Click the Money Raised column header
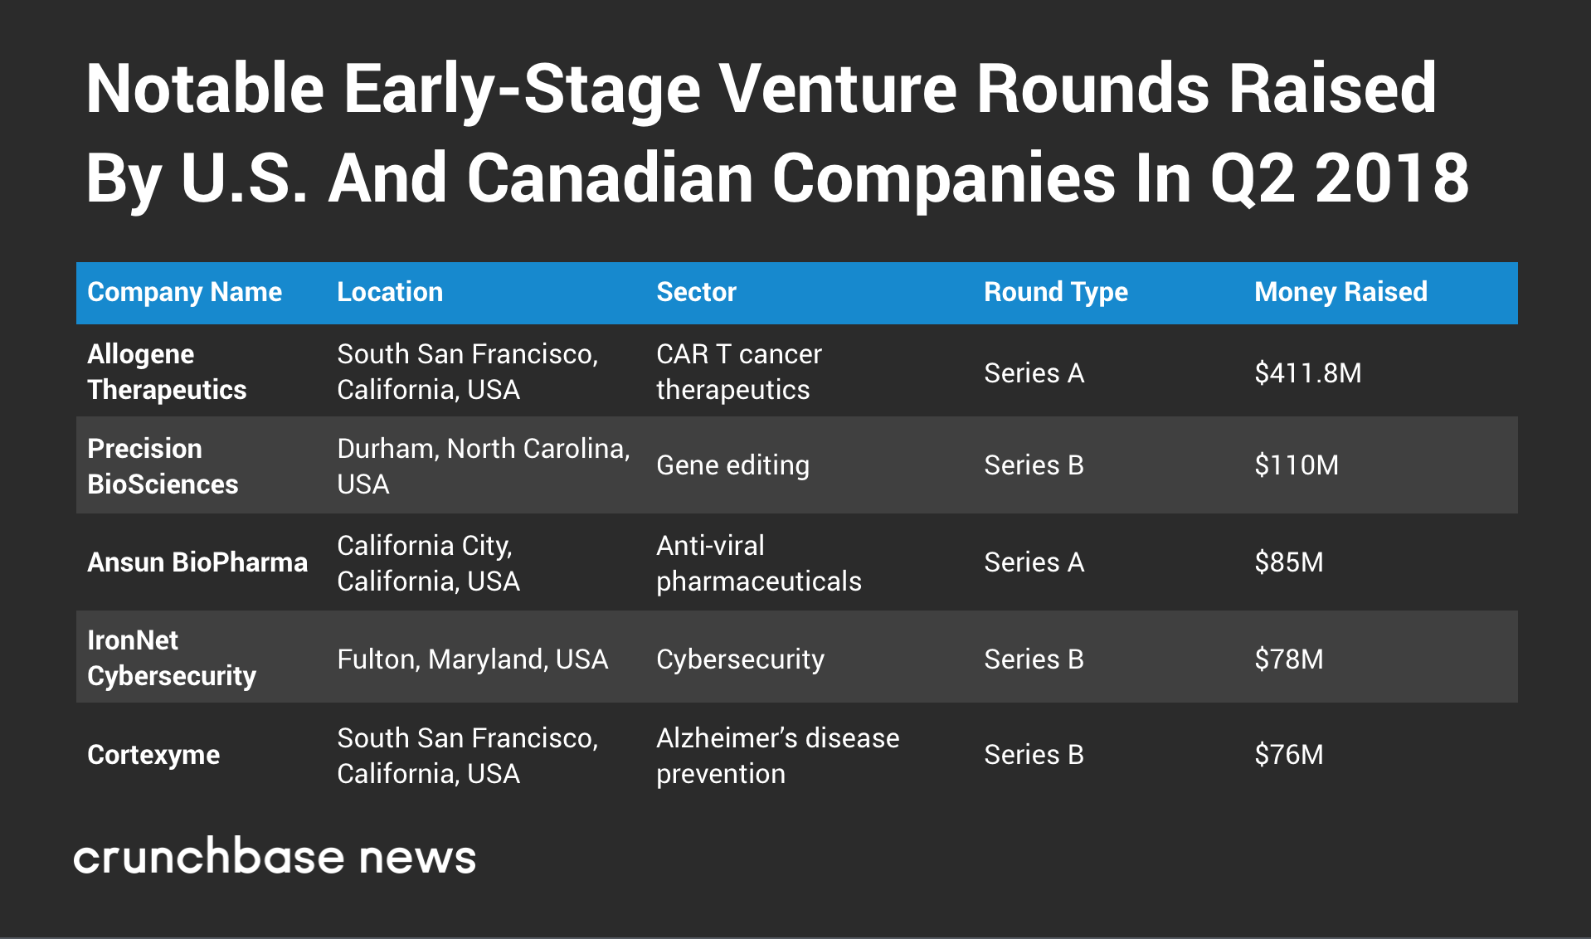 click(1340, 292)
